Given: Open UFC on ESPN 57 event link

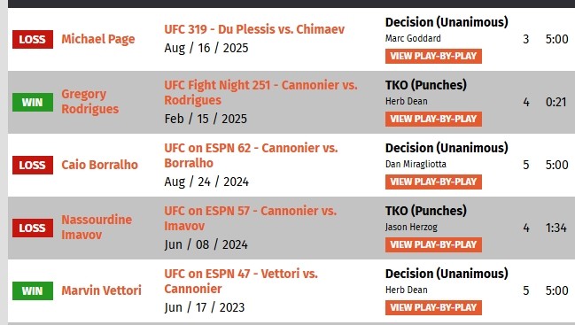Looking at the screenshot, I should tap(250, 219).
